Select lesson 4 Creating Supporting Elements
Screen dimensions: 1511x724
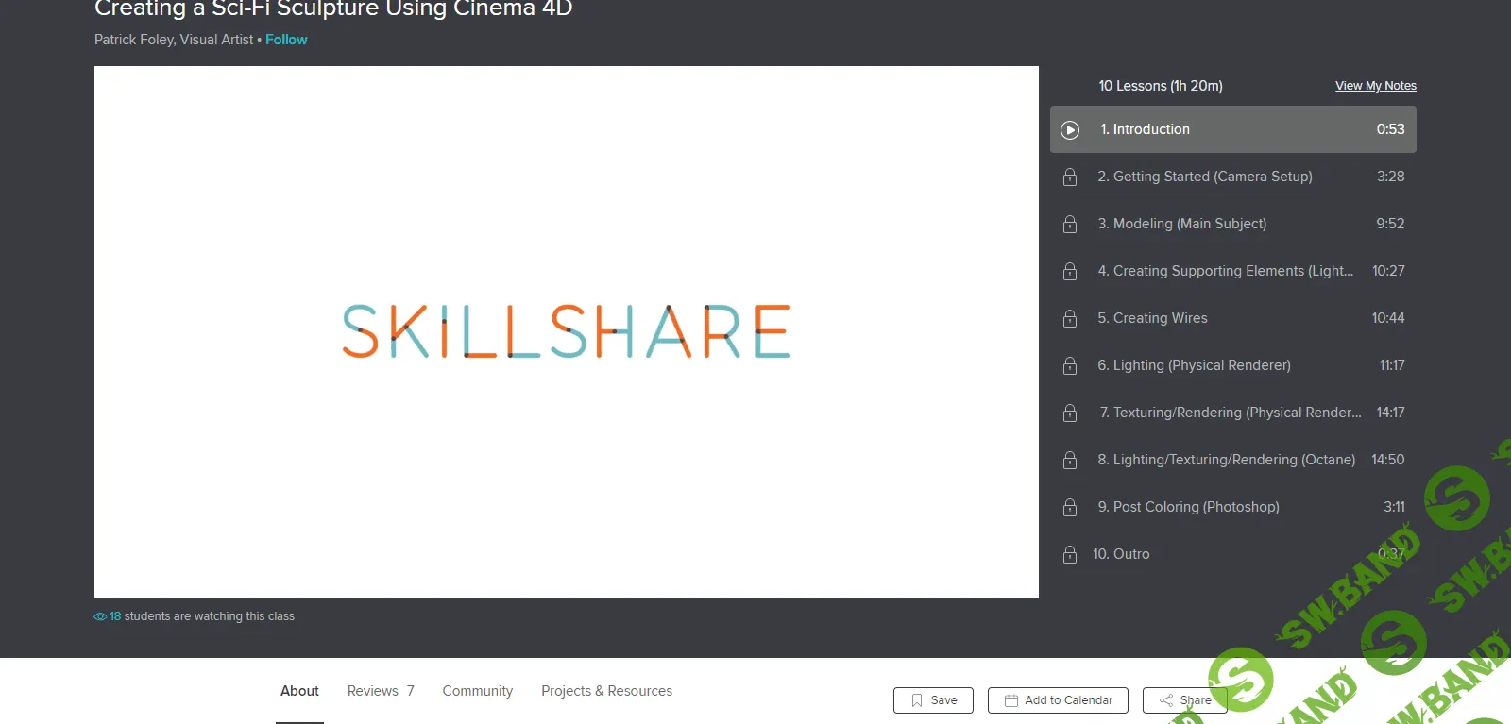1225,271
